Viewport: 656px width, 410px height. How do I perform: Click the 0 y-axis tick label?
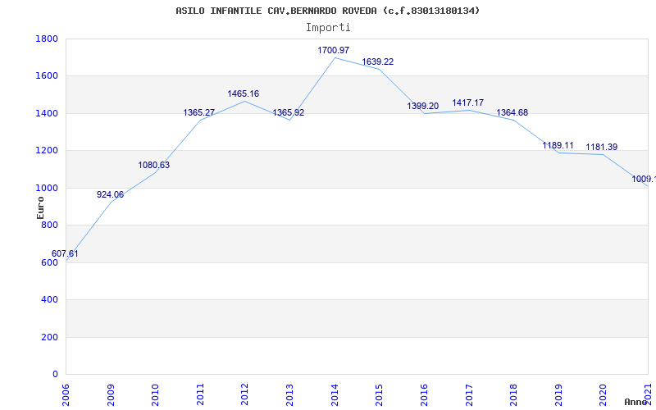click(x=55, y=375)
